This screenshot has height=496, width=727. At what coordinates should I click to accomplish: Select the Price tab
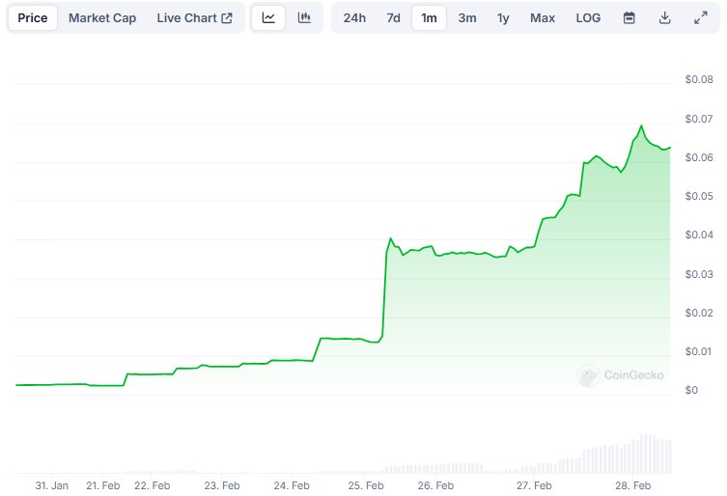[x=33, y=18]
